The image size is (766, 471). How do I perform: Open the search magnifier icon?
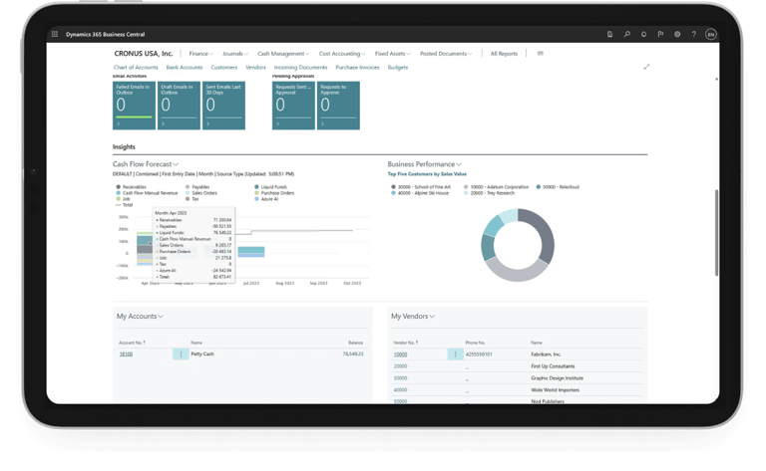tap(626, 34)
